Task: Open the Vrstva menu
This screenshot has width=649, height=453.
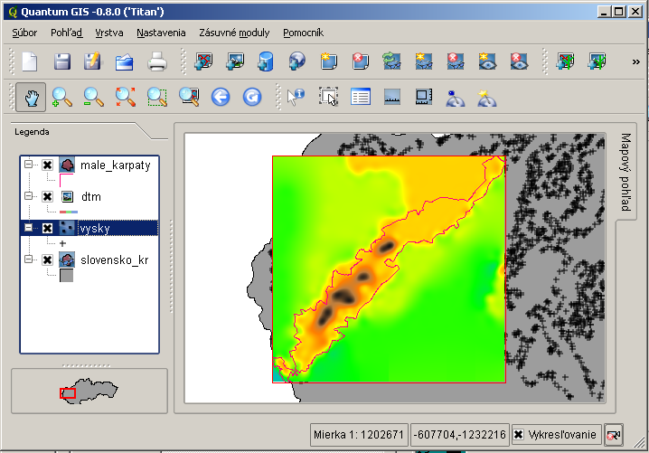Action: point(109,33)
